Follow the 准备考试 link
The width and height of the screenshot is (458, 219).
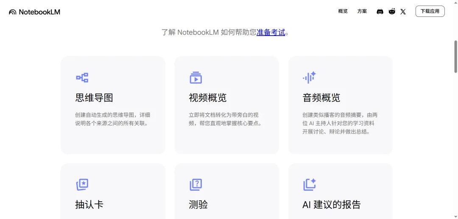coord(271,32)
